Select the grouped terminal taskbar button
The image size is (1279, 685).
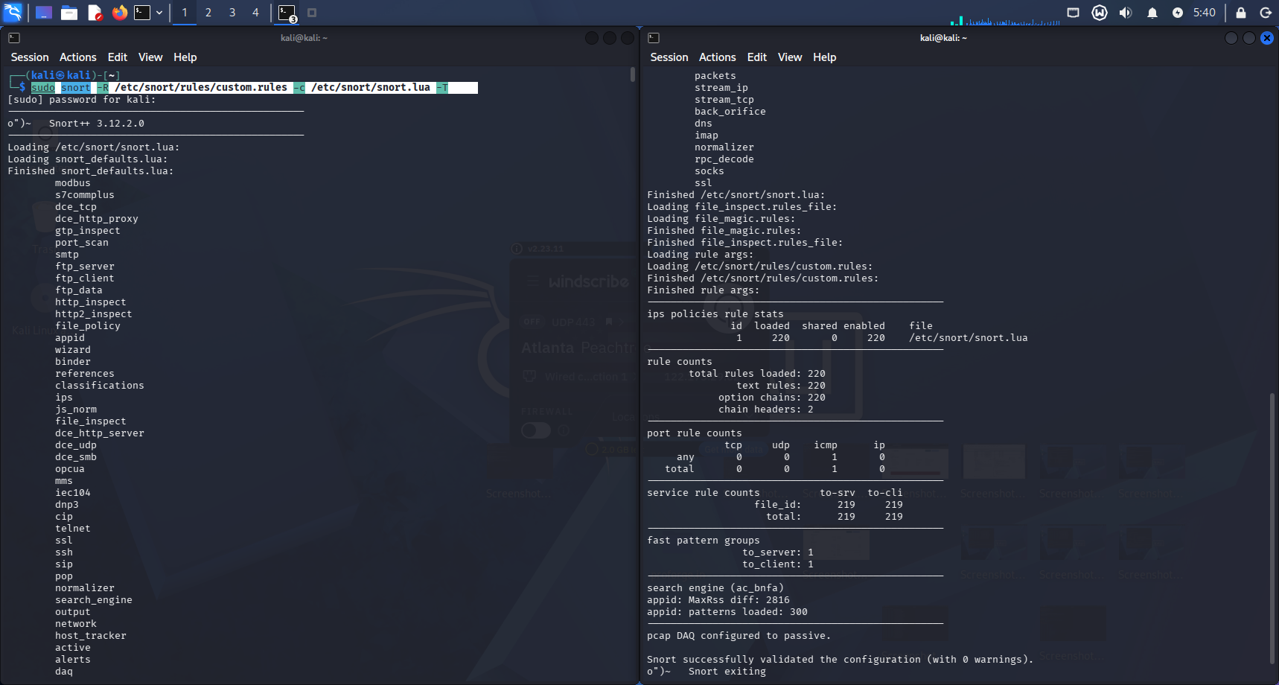287,12
